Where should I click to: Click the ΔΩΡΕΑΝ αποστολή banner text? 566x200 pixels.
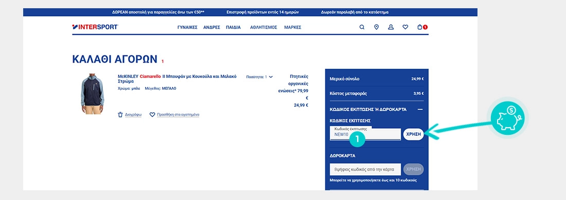158,12
